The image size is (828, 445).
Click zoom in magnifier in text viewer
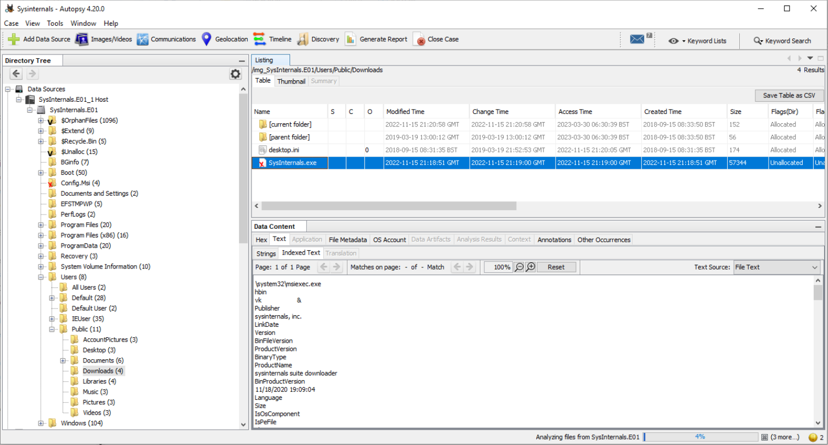[x=531, y=267]
